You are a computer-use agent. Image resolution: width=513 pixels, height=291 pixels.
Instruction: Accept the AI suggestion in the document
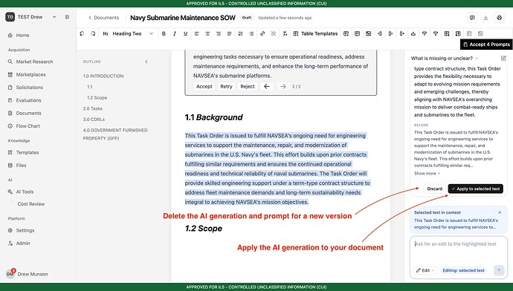[204, 87]
